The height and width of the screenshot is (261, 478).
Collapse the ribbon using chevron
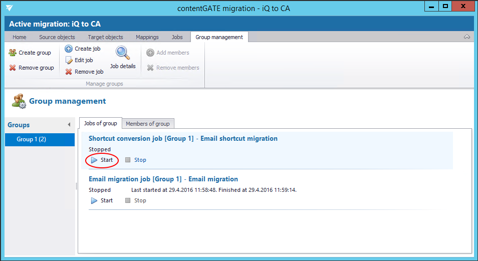(x=467, y=37)
